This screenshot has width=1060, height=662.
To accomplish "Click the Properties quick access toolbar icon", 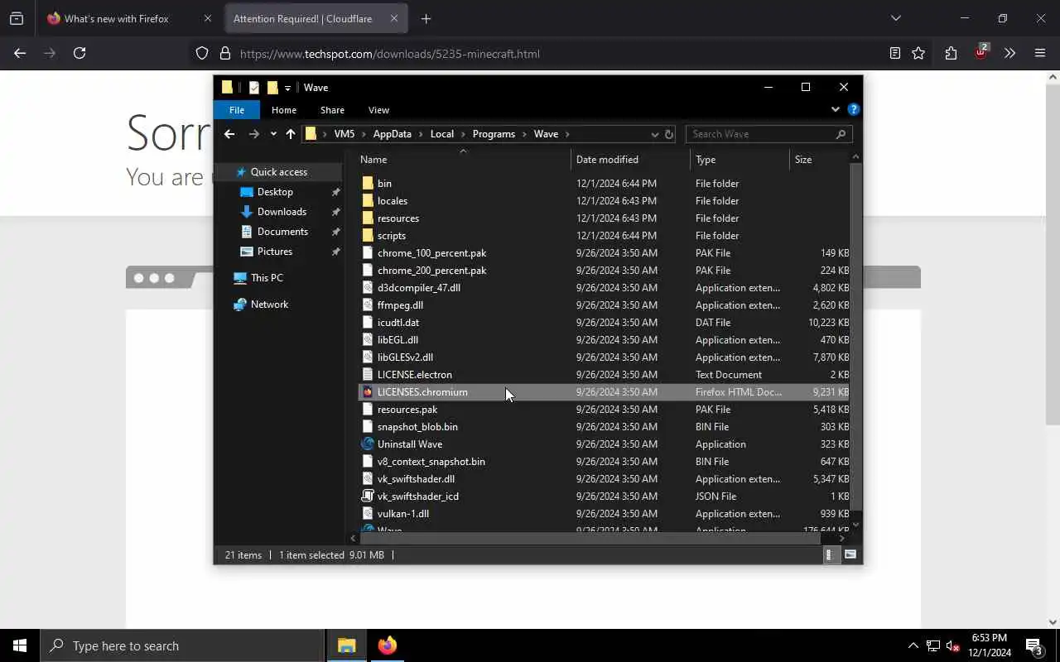I will 254,88.
